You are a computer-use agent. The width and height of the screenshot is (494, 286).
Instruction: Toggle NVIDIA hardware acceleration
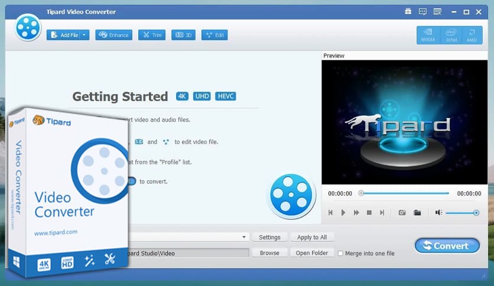point(428,35)
